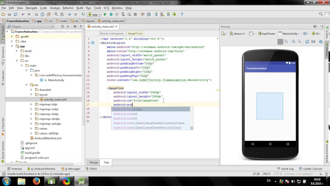Click Scroll from Source target icon
Viewport: 330px width, 186px height.
[x=62, y=27]
